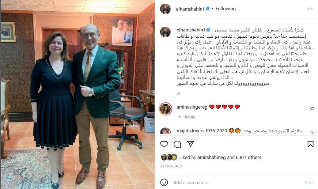The width and height of the screenshot is (318, 189).
Task: Open comments via the speech bubble icon
Action: [x=177, y=144]
